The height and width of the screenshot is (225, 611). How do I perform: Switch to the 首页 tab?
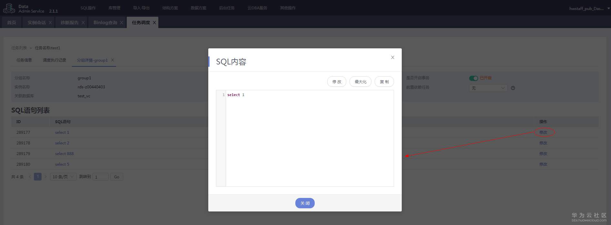(12, 23)
